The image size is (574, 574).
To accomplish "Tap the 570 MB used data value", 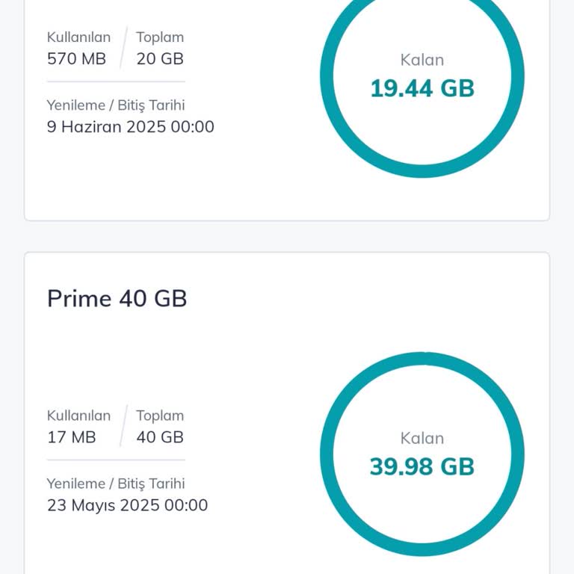I will [x=76, y=58].
